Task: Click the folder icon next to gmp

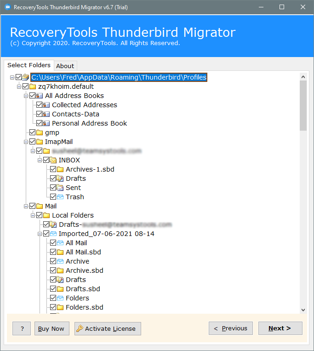Action: point(40,132)
